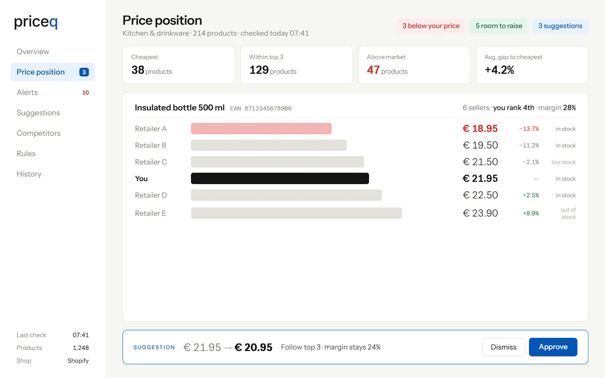
Task: Click Retailer E's grey price bar
Action: point(296,213)
